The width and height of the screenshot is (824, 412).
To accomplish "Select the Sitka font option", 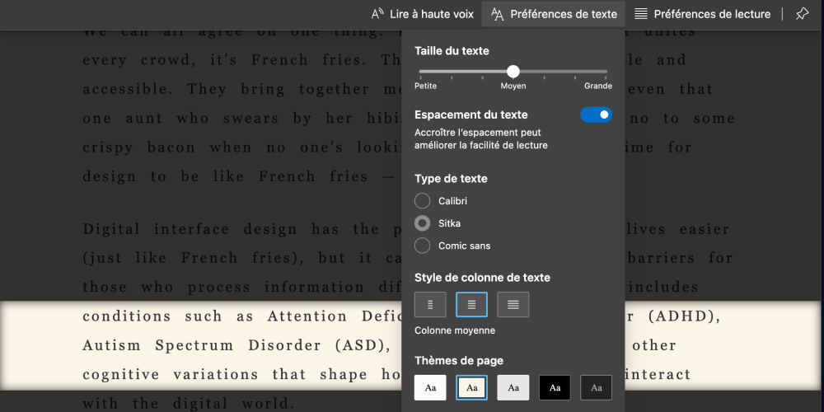I will tap(423, 223).
